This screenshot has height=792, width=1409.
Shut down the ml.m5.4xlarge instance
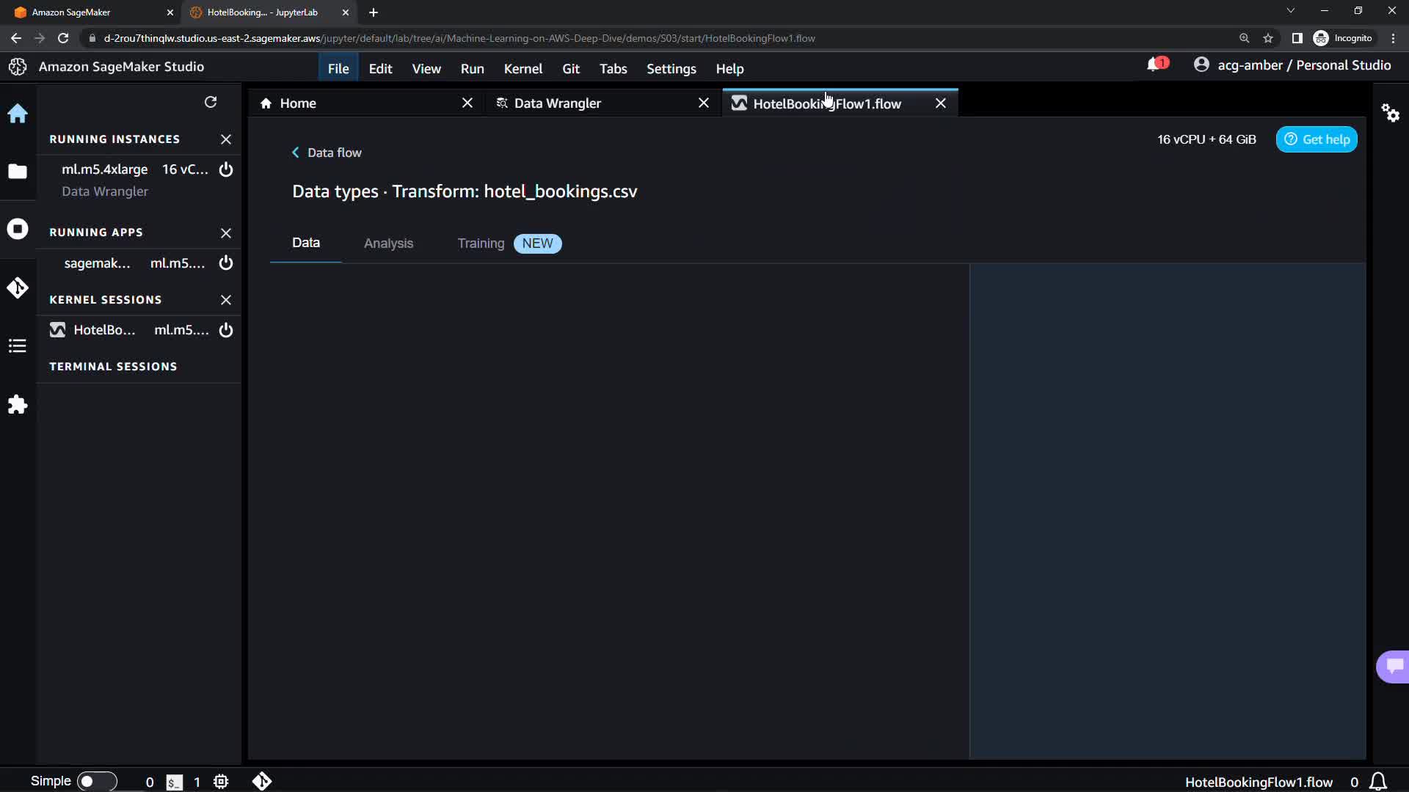coord(226,169)
